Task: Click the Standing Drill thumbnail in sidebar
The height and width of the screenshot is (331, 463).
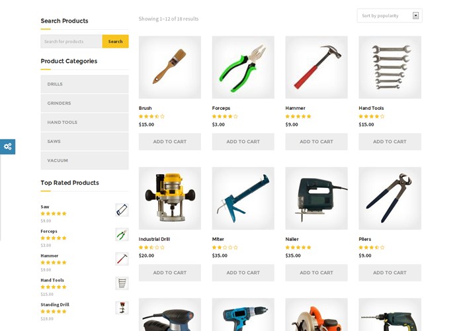Action: pyautogui.click(x=122, y=308)
